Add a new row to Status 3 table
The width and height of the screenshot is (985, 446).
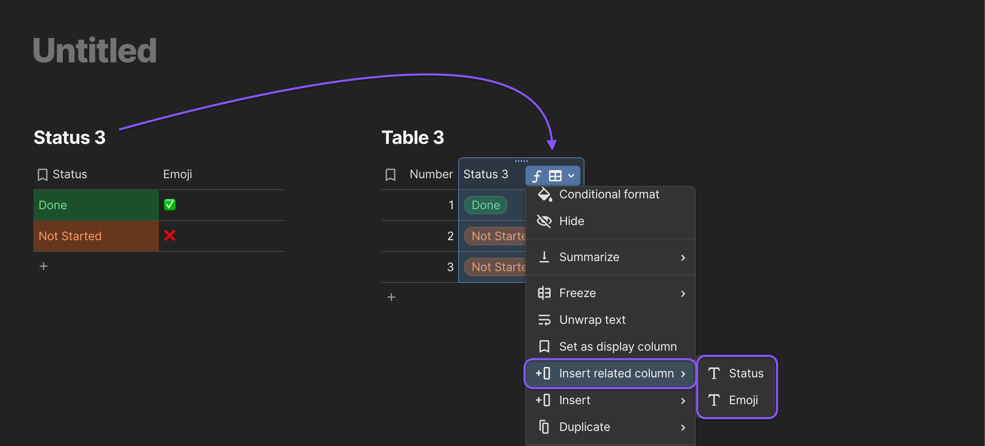point(43,267)
